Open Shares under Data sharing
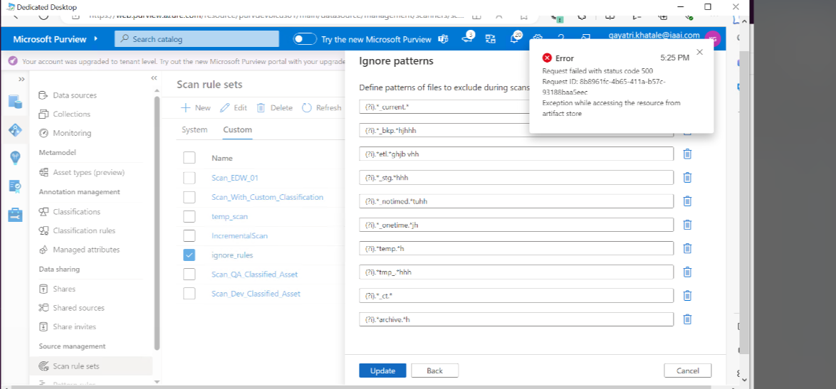The width and height of the screenshot is (836, 389). (x=64, y=289)
